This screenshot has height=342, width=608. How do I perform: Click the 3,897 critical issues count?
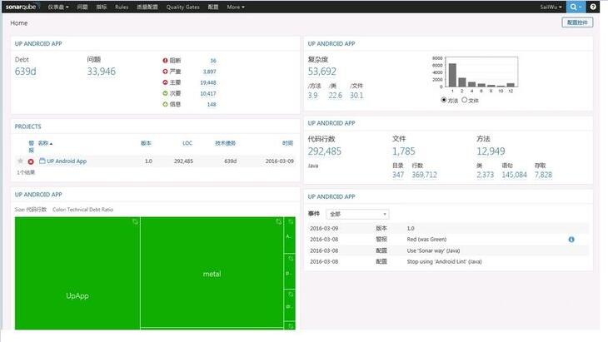click(210, 72)
